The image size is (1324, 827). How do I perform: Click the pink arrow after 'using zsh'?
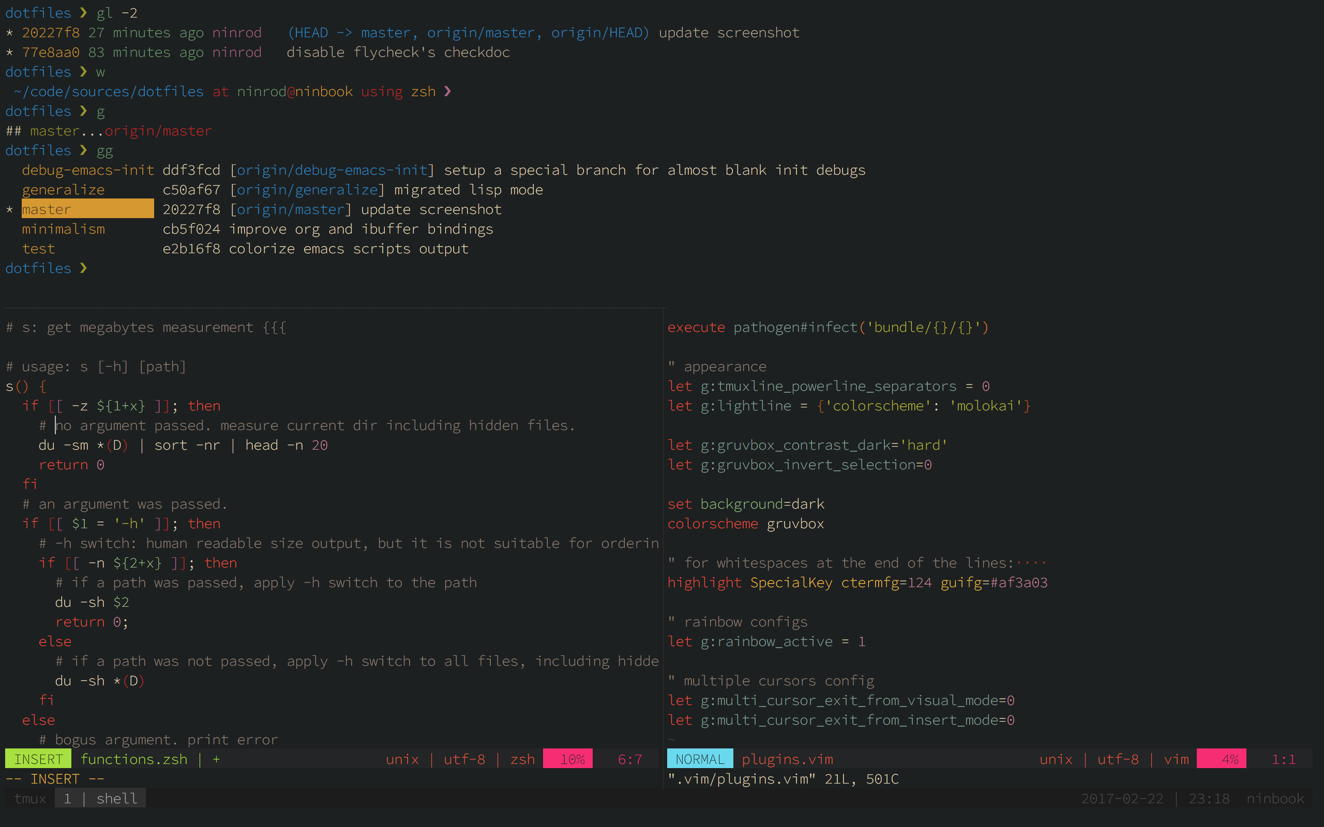coord(447,91)
